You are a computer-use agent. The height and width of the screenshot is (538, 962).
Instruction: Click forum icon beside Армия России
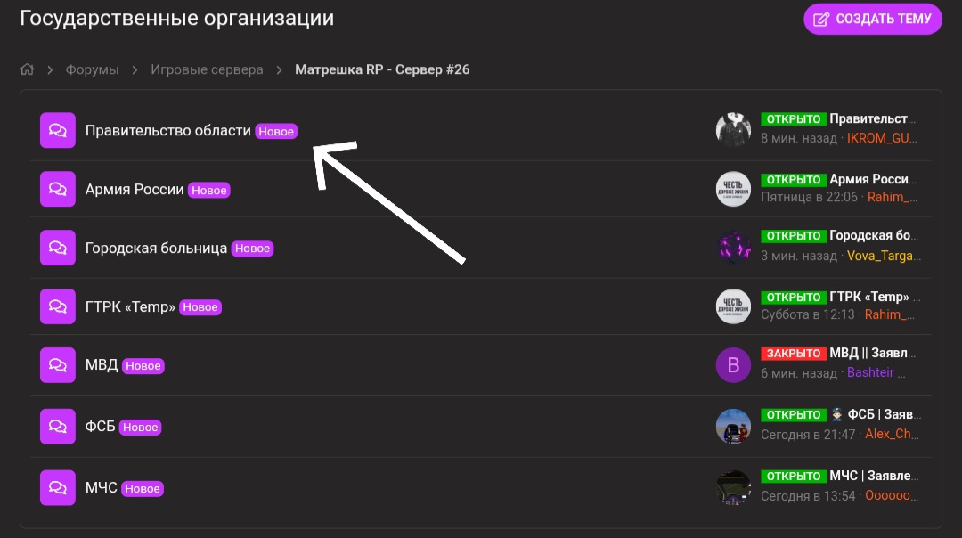pos(58,189)
